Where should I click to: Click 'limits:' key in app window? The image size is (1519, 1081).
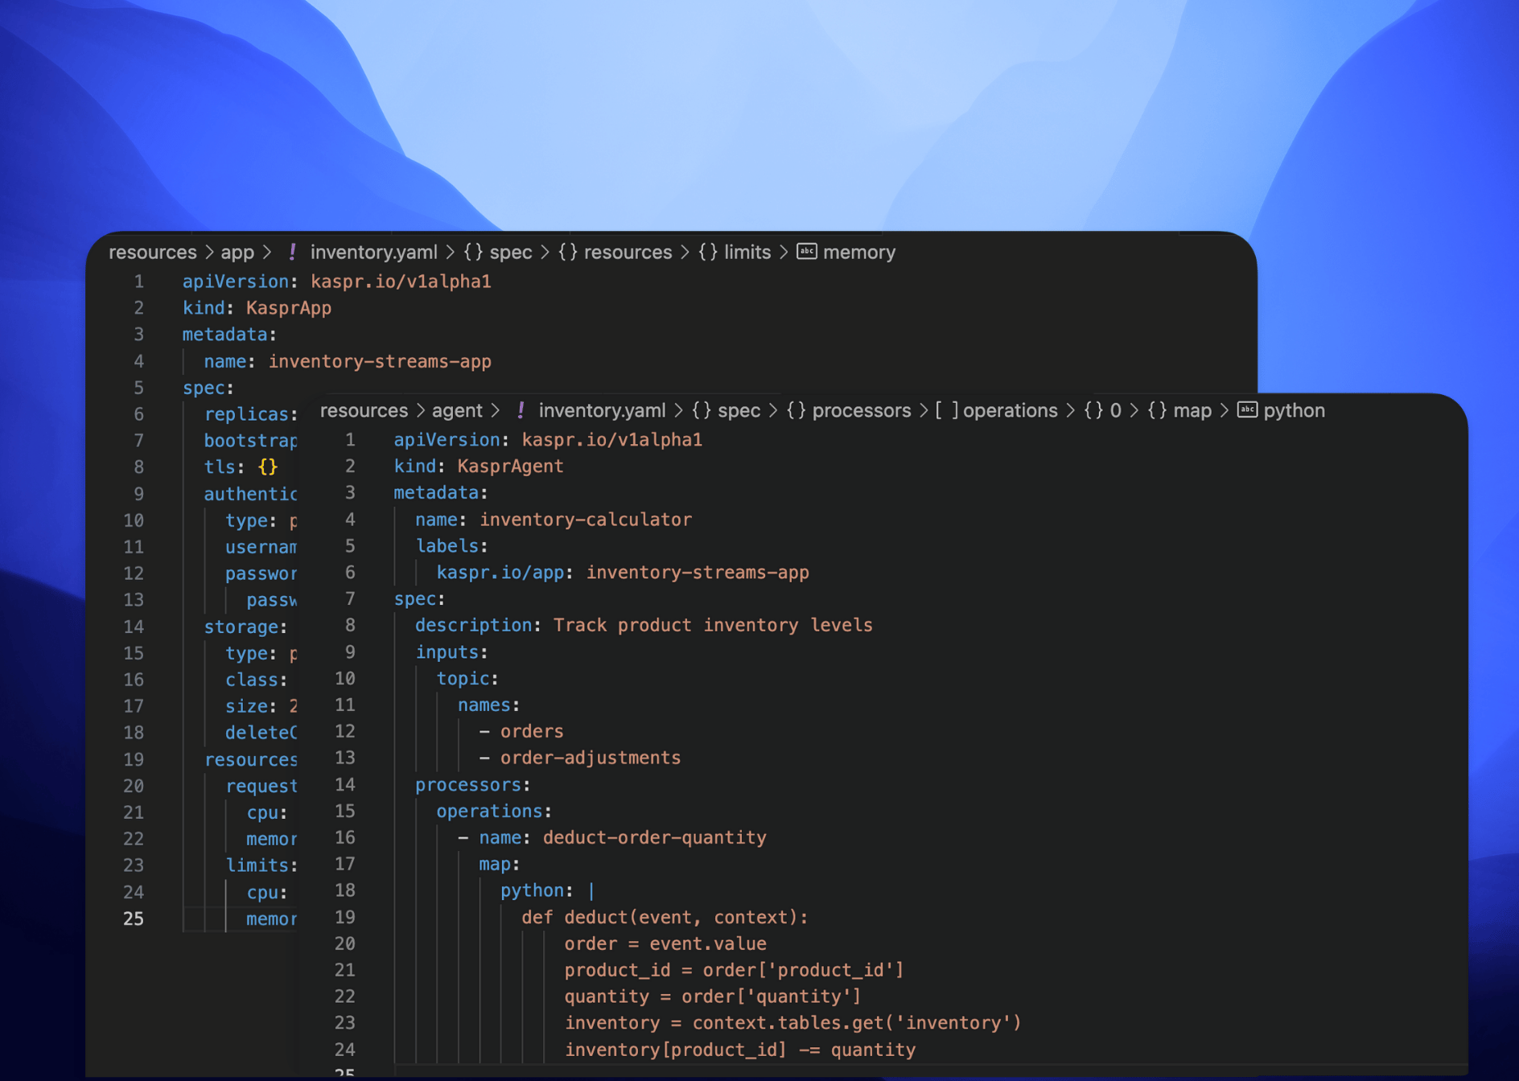pyautogui.click(x=261, y=865)
